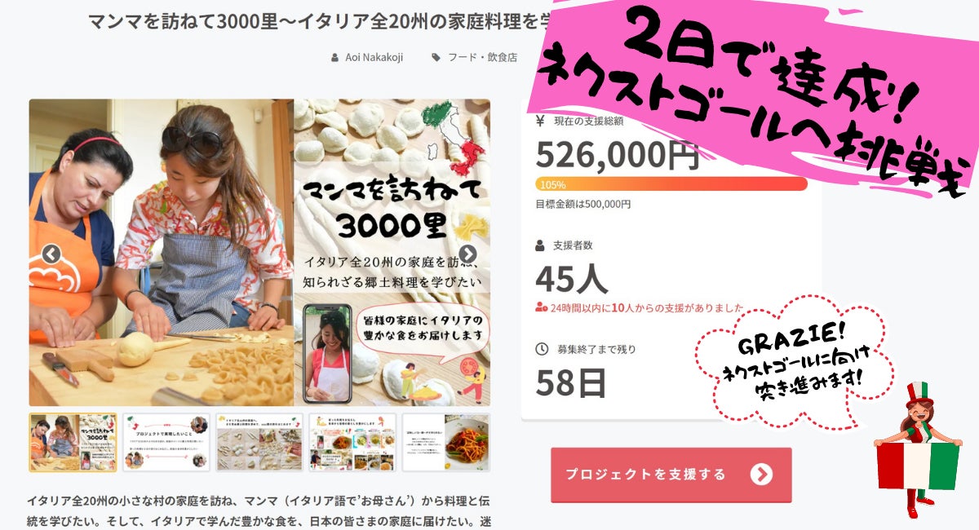Select the second thumbnail with project goals

[x=166, y=442]
